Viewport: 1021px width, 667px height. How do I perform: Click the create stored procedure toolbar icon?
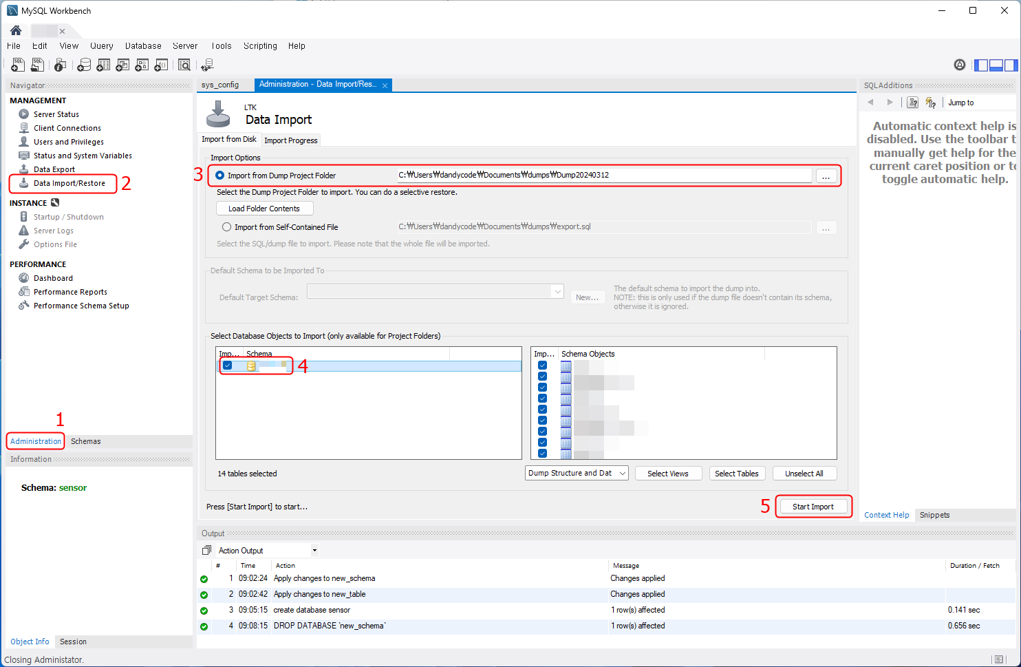pos(142,65)
